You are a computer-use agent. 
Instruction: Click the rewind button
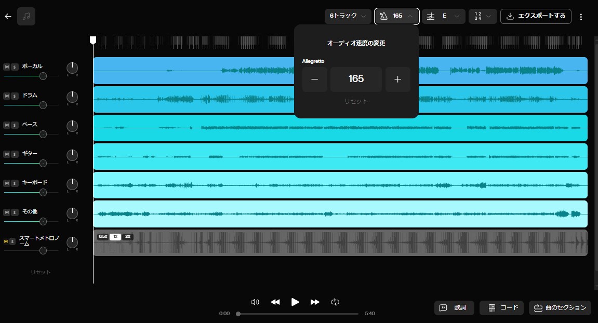coord(275,302)
